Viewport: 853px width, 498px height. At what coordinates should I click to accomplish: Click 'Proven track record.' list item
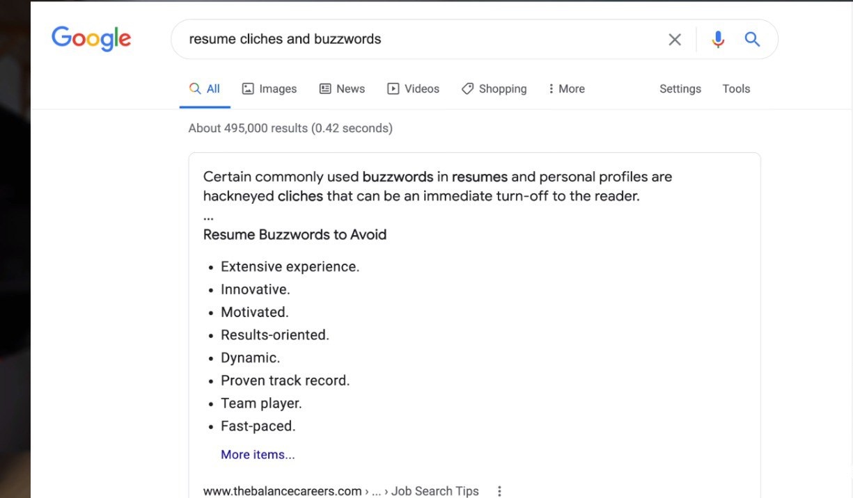click(285, 380)
